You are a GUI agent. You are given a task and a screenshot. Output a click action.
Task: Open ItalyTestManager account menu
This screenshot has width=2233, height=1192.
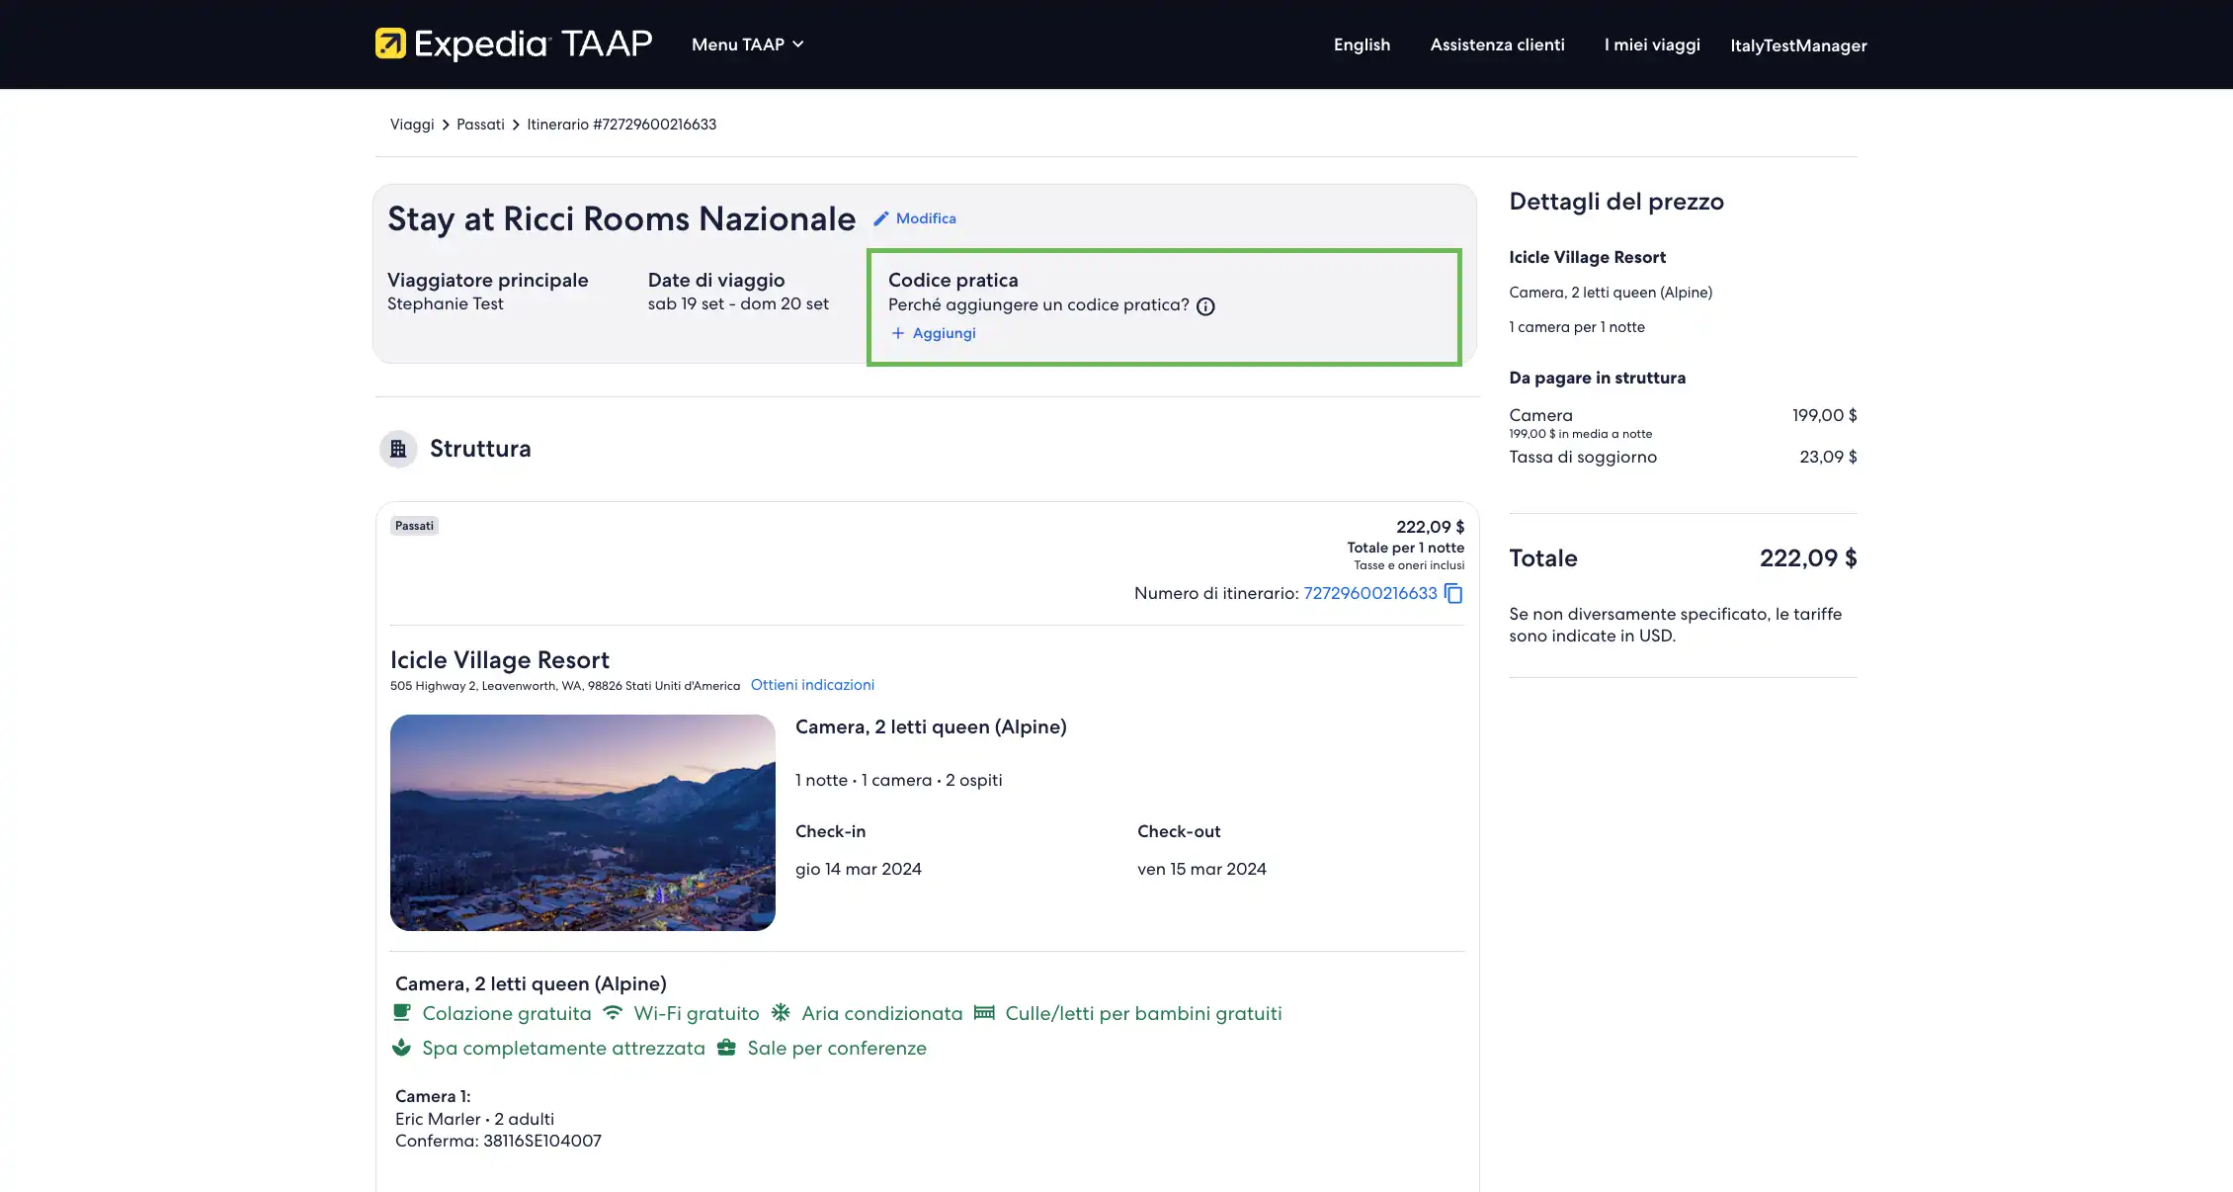[x=1798, y=45]
